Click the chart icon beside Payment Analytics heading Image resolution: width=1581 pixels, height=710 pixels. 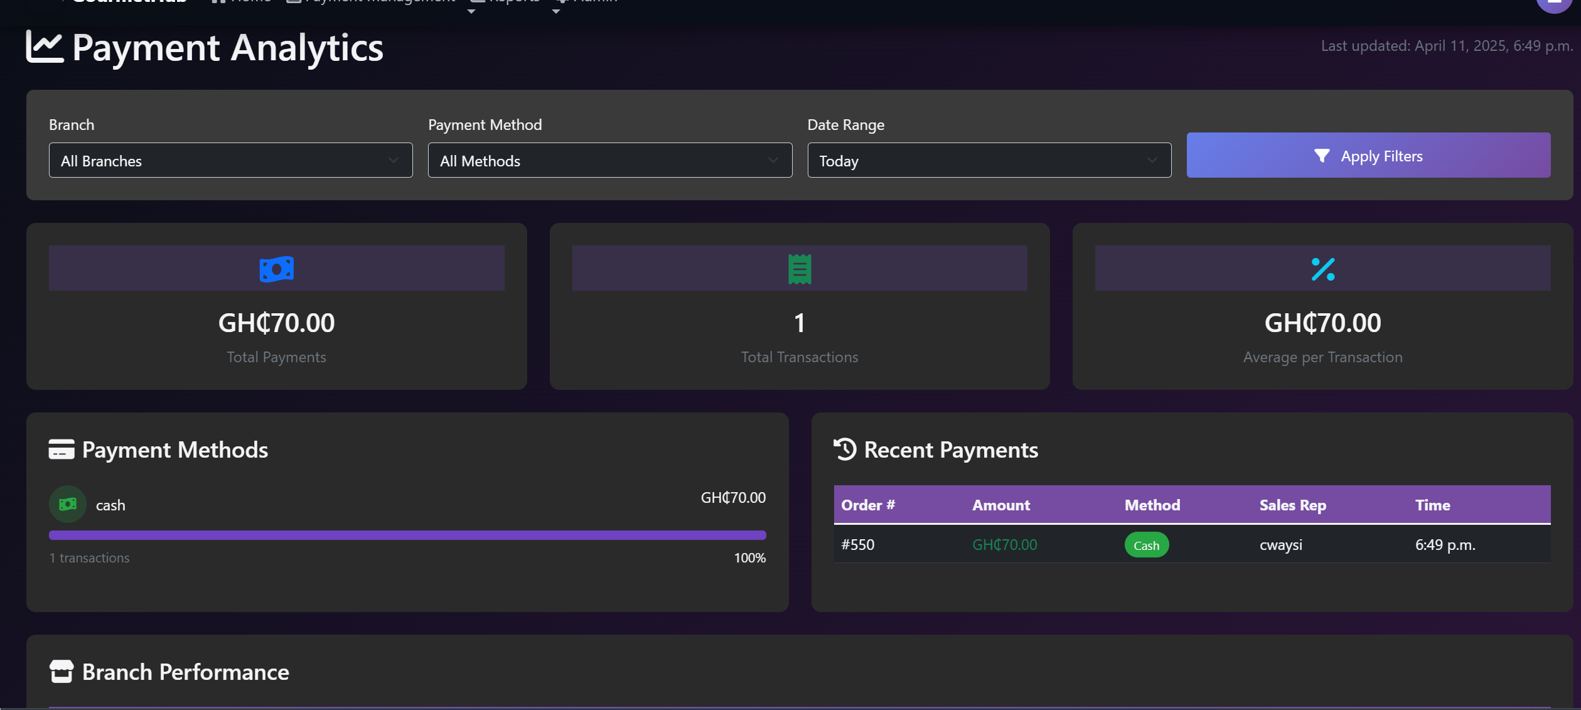pyautogui.click(x=43, y=46)
